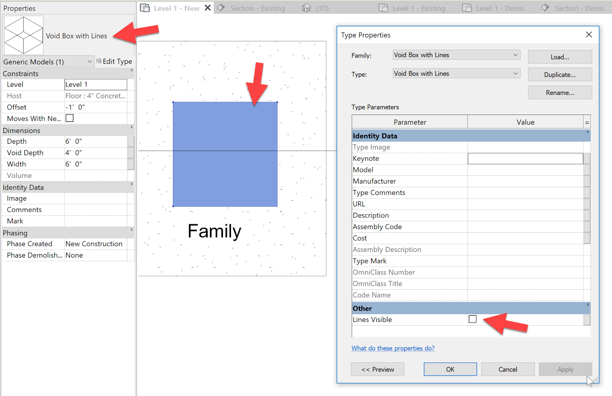612x396 pixels.
Task: Click the section marker icon on Section - Existing tab
Action: pos(221,8)
